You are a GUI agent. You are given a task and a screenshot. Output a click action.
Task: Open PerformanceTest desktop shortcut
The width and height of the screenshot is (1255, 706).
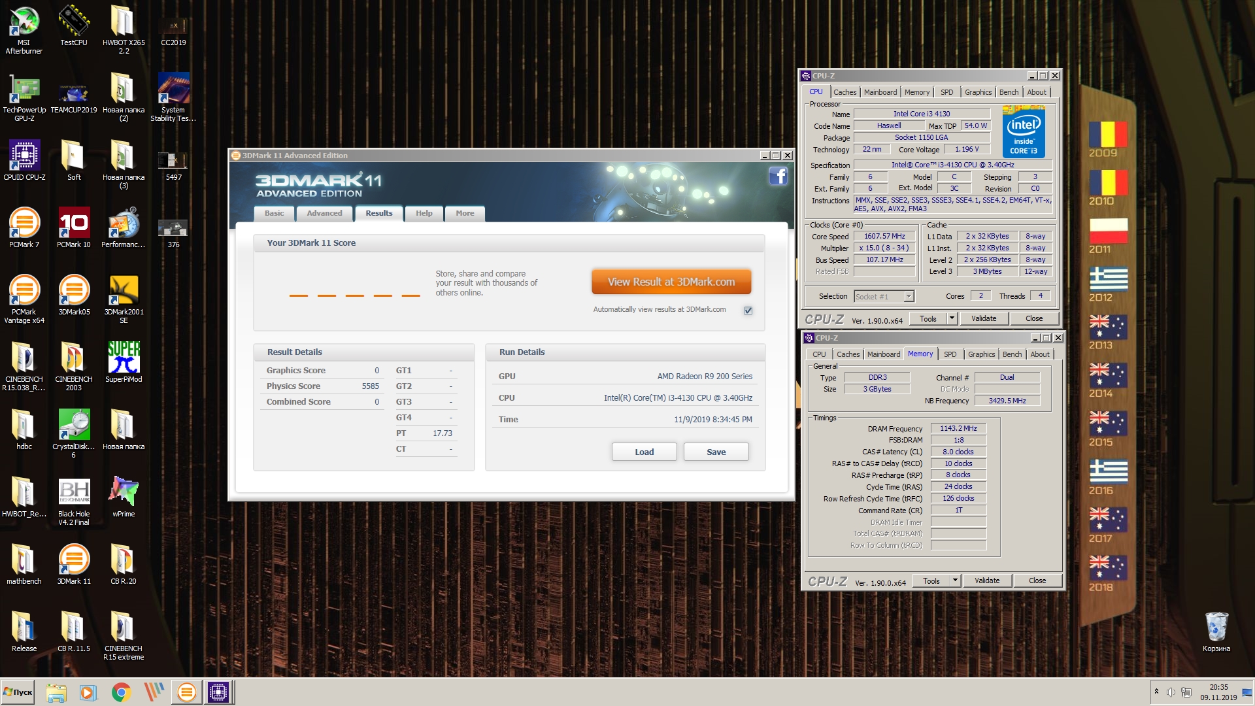click(124, 227)
